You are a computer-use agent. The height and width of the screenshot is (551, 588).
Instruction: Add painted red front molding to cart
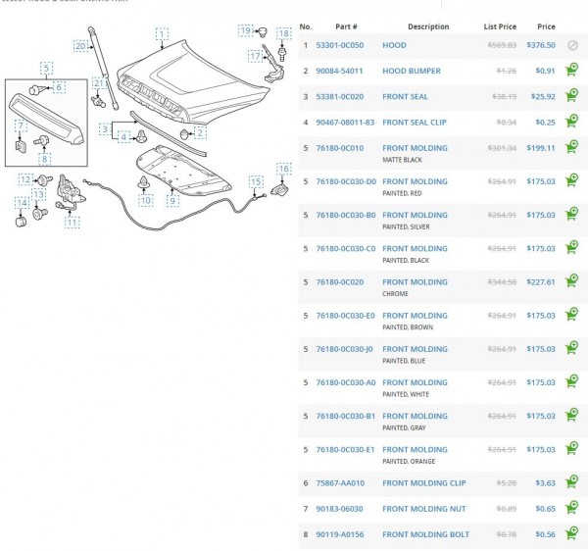(571, 180)
